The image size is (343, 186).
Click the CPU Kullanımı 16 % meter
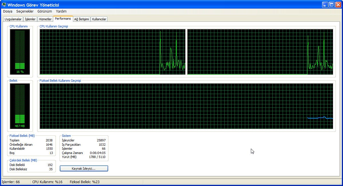[20, 52]
